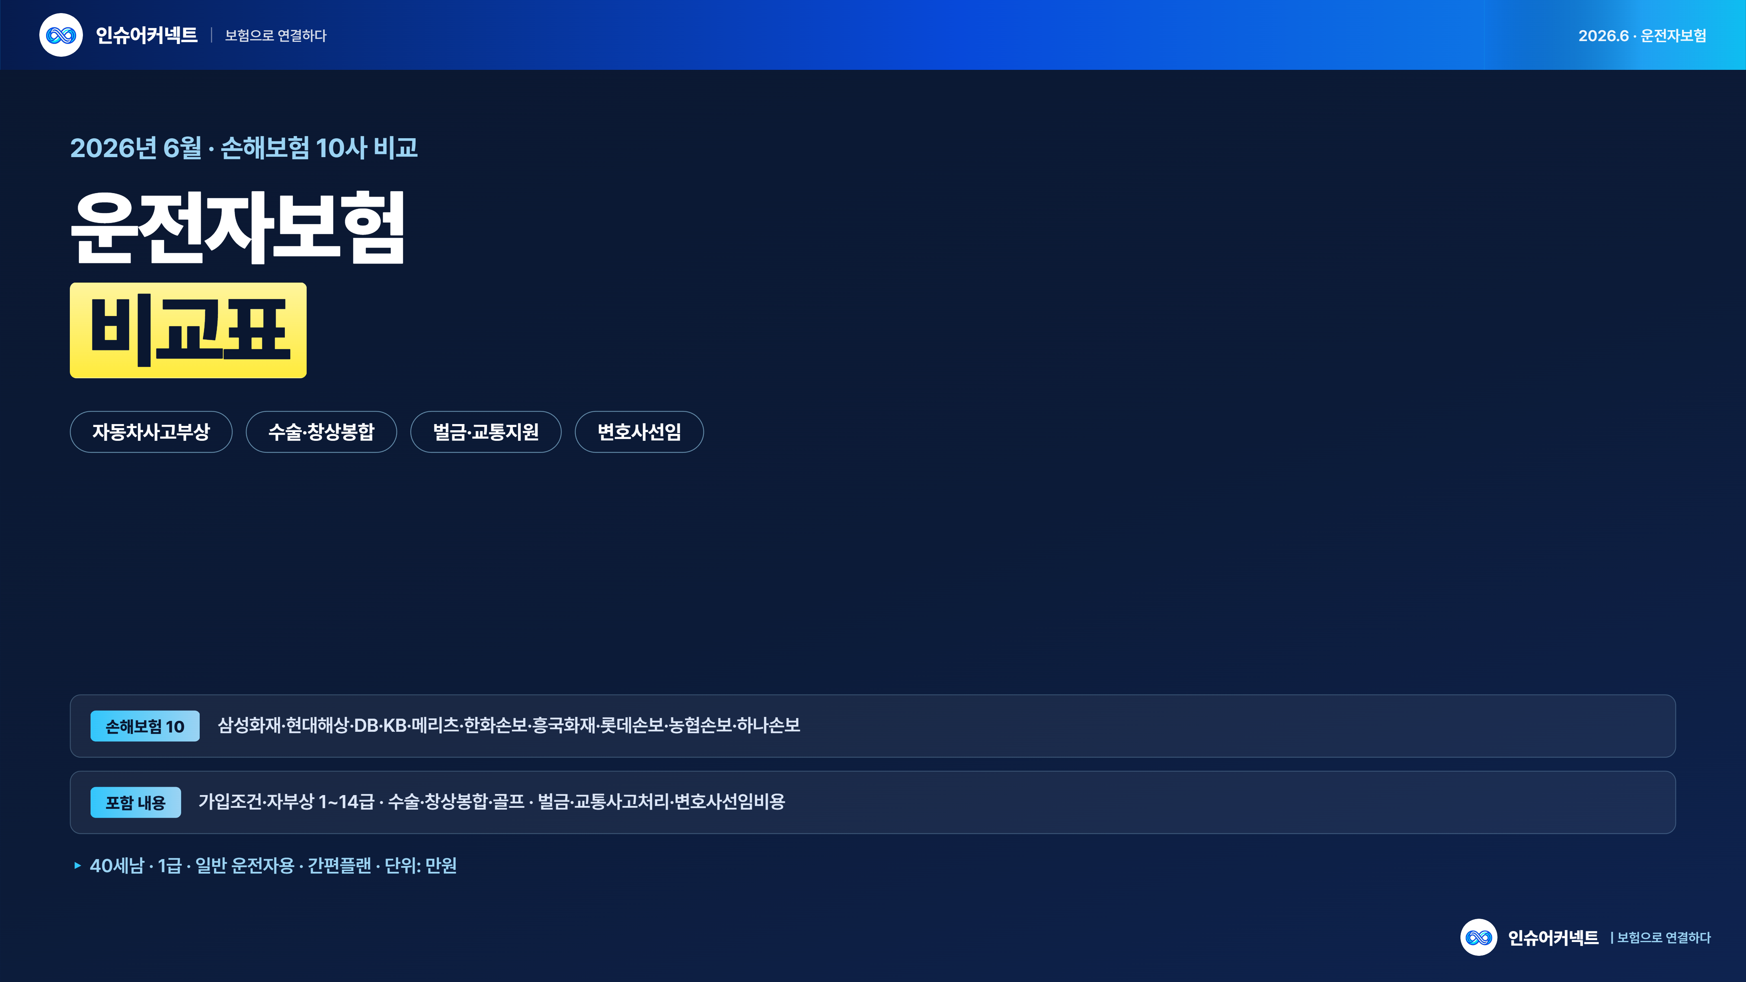Click the 인슈어커넥트 brand name in footer
1746x982 pixels.
pos(1553,937)
